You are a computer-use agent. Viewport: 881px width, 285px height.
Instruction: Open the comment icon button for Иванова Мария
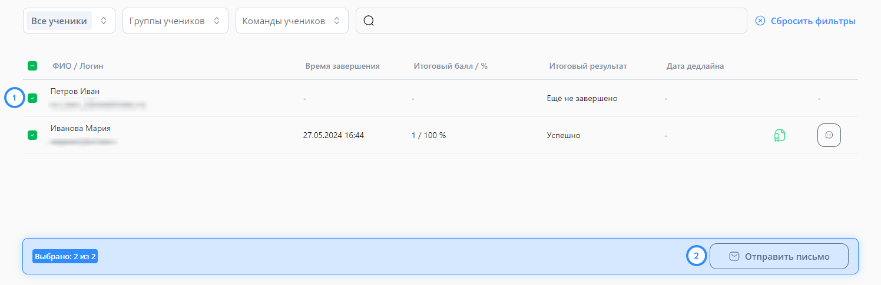click(x=829, y=135)
